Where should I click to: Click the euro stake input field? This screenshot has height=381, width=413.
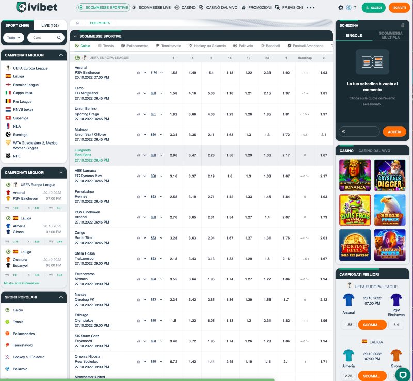click(x=359, y=132)
